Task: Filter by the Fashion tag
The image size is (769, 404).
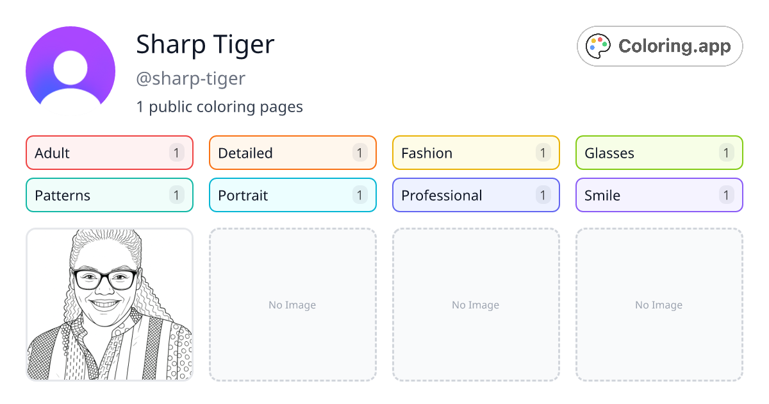Action: click(x=475, y=153)
